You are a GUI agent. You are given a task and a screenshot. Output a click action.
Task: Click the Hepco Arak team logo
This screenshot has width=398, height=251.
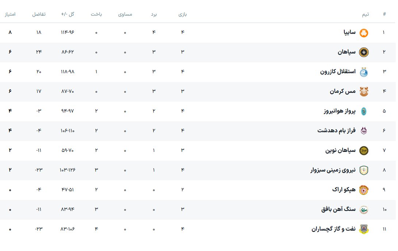click(x=364, y=190)
